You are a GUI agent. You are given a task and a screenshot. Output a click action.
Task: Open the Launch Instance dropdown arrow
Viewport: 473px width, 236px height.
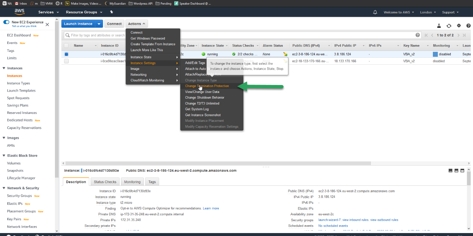pos(99,24)
